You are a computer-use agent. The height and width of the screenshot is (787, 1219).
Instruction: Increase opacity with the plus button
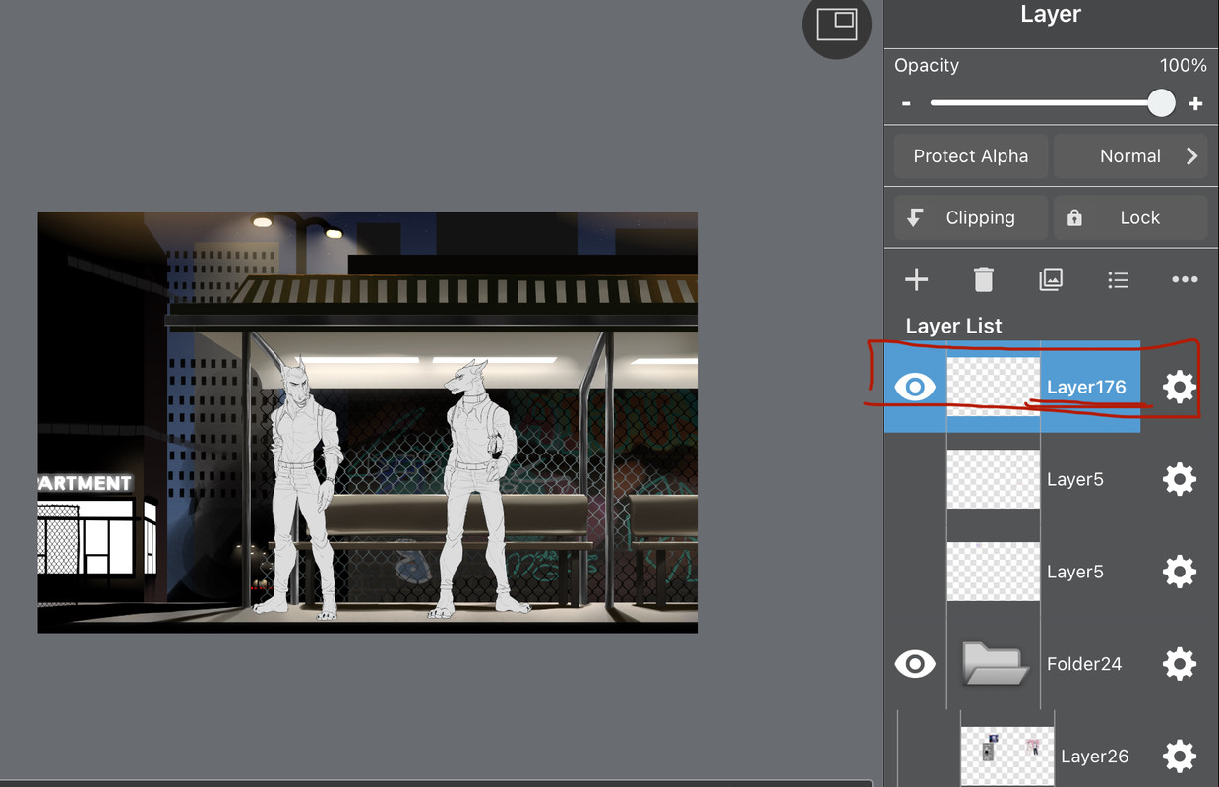pyautogui.click(x=1195, y=103)
